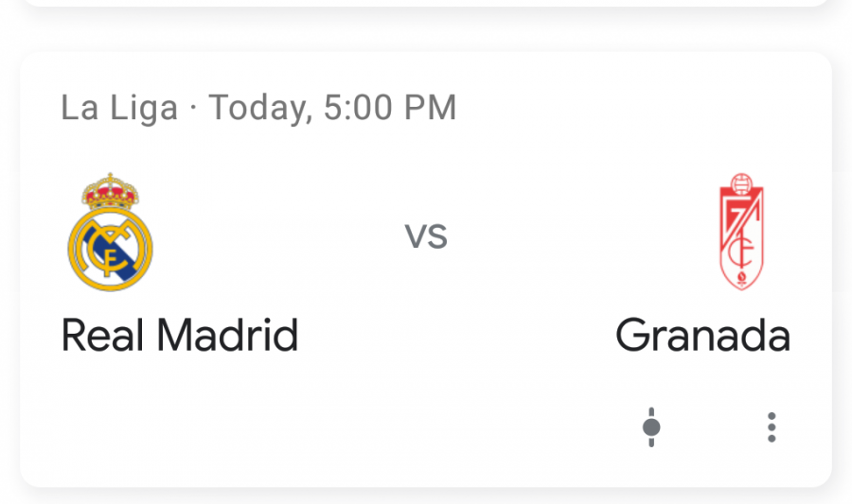Tap the card peeking above the match
Viewport: 852px width, 504px height.
click(x=426, y=3)
